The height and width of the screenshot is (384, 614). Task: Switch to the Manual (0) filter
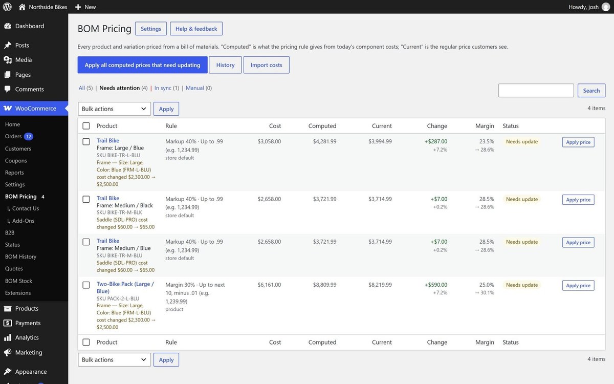tap(199, 88)
